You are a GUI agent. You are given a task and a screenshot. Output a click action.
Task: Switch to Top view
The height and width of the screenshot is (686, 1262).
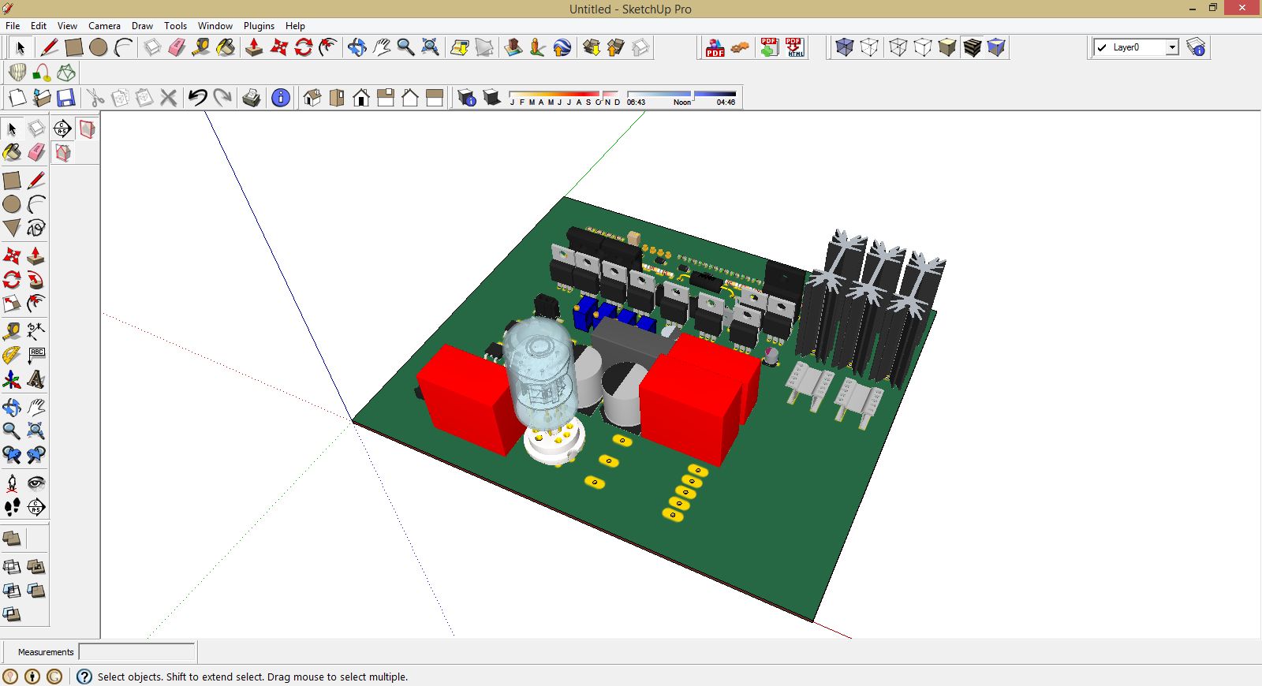coord(337,98)
